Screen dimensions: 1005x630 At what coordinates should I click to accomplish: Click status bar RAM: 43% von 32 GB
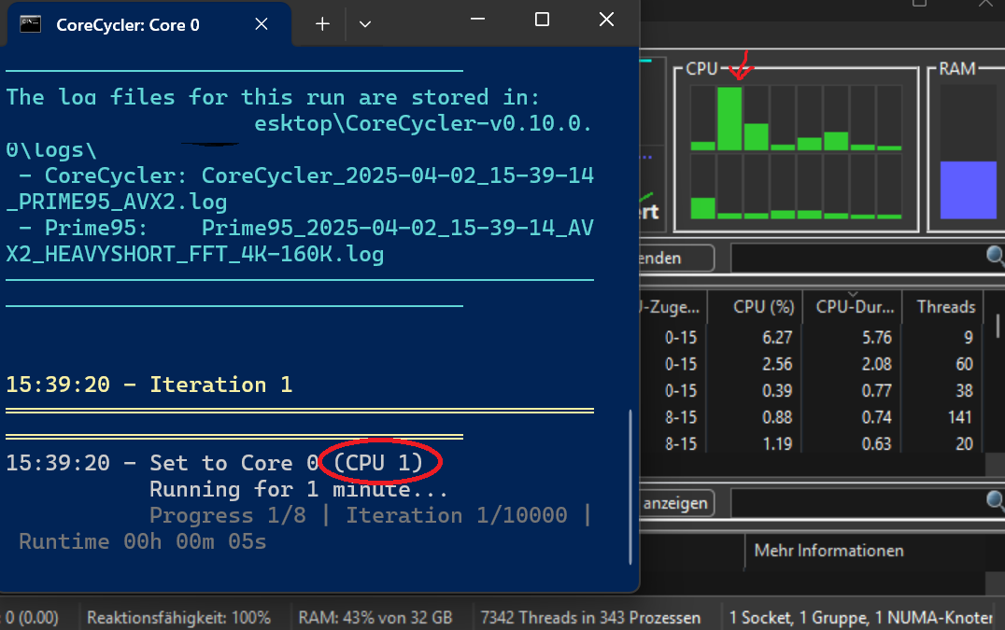(x=375, y=618)
